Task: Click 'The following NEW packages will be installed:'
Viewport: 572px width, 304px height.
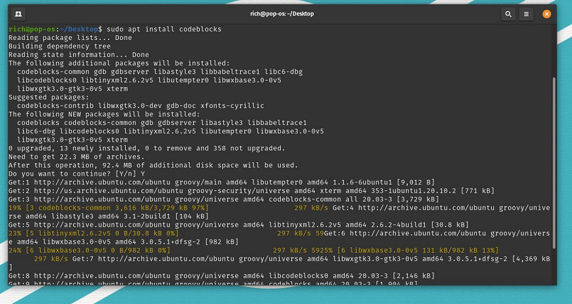Action: 104,114
